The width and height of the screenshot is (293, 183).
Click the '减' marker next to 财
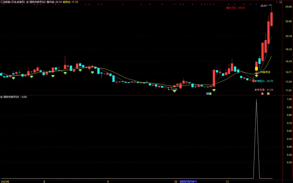point(210,94)
